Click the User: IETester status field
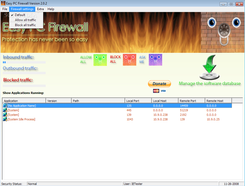 (170, 184)
